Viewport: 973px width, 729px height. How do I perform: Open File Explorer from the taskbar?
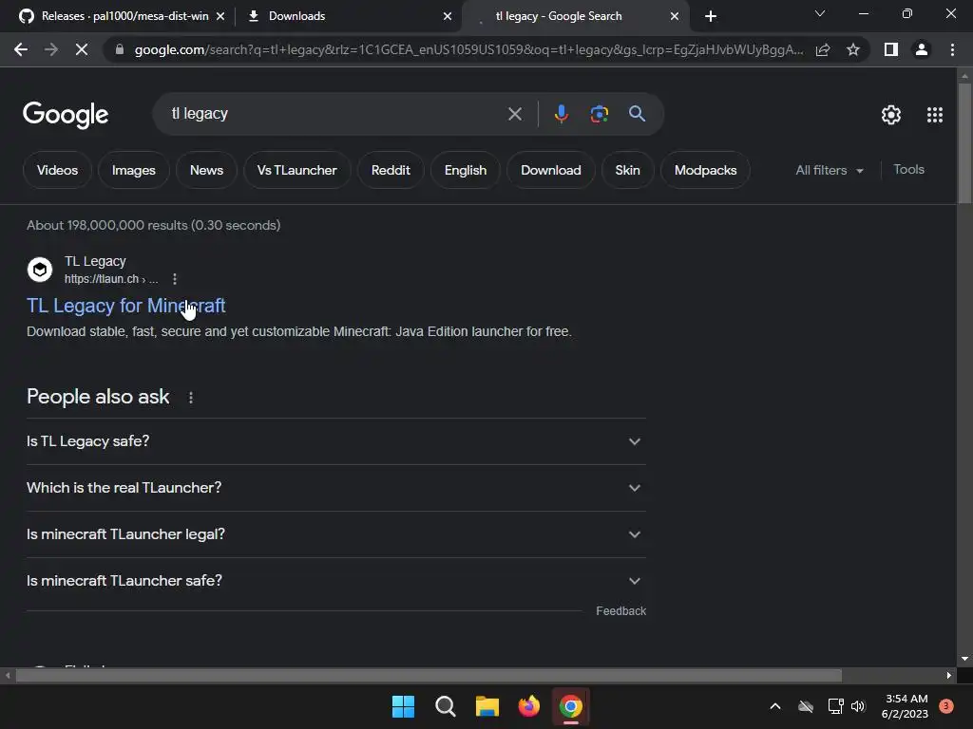click(487, 706)
